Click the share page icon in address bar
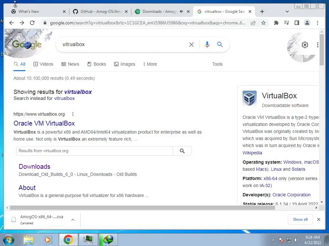The image size is (329, 246). pyautogui.click(x=253, y=23)
